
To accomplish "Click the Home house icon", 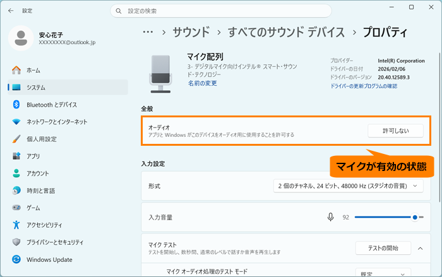I will click(16, 70).
